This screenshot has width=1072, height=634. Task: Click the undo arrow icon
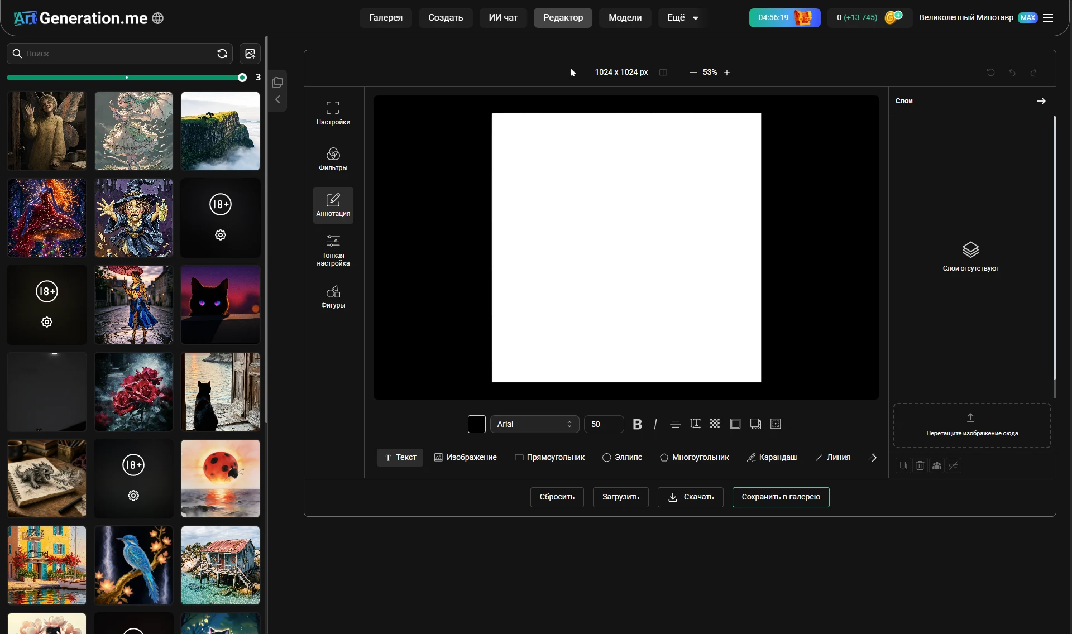tap(1012, 73)
